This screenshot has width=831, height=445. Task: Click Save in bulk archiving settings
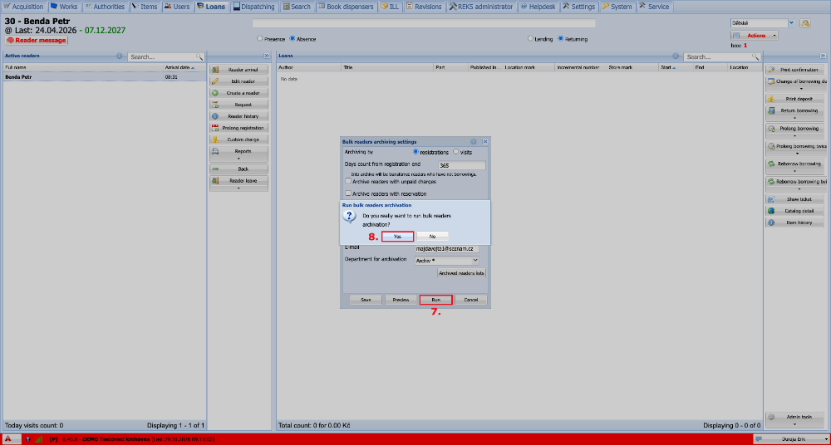coord(366,300)
